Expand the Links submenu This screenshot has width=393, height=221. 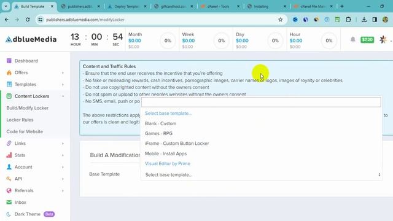coord(63,143)
